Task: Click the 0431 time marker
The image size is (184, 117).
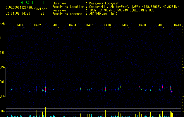Action: pos(20,25)
